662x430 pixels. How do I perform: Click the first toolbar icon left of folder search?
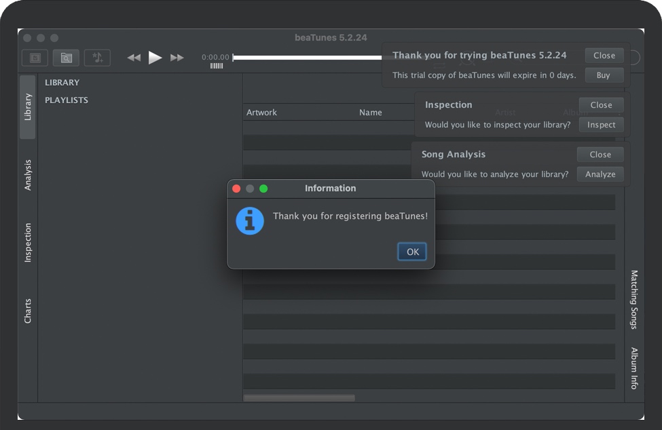click(x=35, y=58)
